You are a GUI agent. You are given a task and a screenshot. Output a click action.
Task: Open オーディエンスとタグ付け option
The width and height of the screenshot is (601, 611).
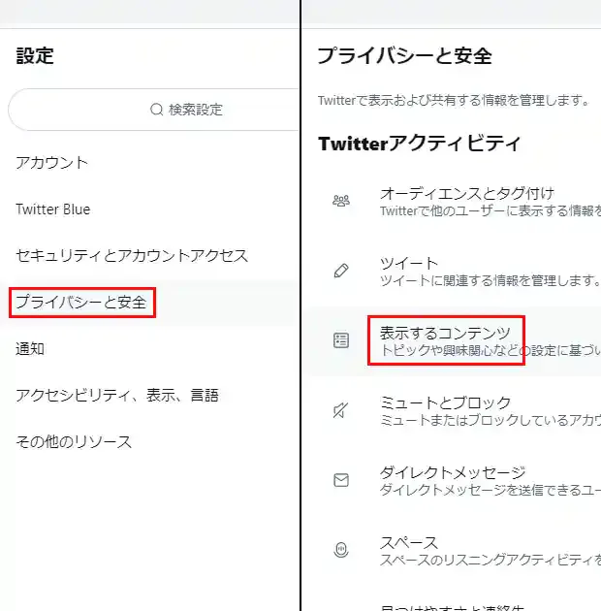click(466, 193)
